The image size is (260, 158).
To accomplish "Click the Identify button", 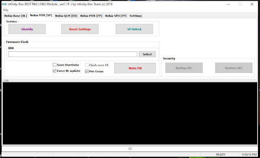I will tap(27, 29).
